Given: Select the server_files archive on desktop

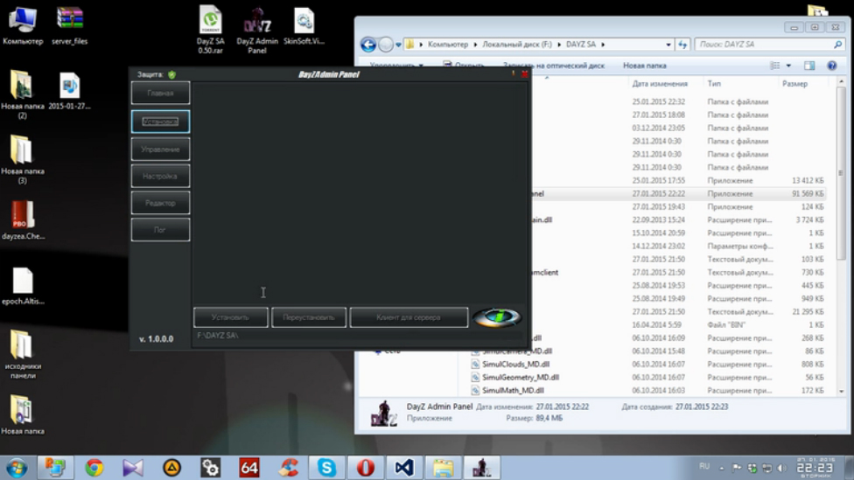Looking at the screenshot, I should pyautogui.click(x=70, y=25).
